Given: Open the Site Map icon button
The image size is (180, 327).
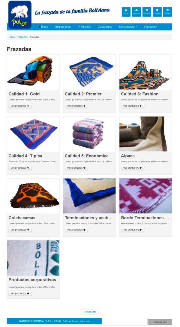Looking at the screenshot, I should point(147,12).
